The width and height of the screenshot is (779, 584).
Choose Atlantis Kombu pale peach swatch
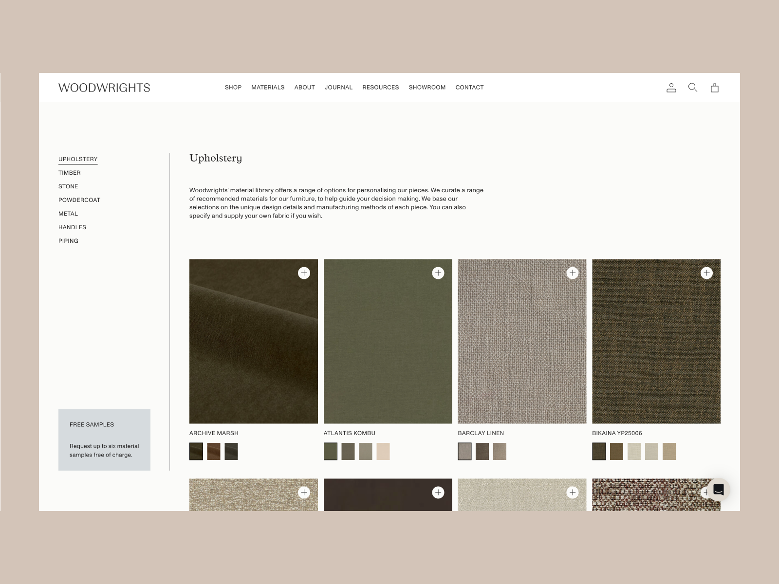pyautogui.click(x=383, y=451)
